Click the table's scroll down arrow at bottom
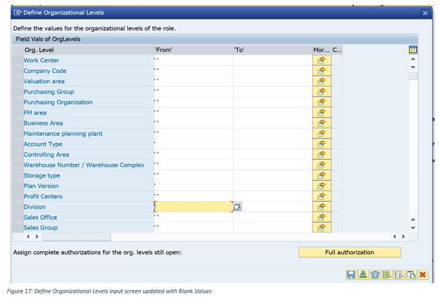This screenshot has height=298, width=439. pyautogui.click(x=413, y=228)
